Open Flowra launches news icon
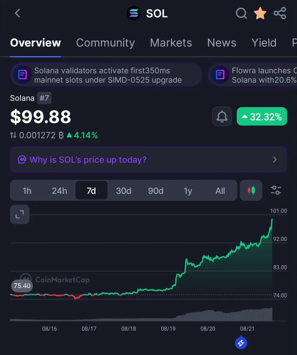This screenshot has height=355, width=297. coord(220,75)
